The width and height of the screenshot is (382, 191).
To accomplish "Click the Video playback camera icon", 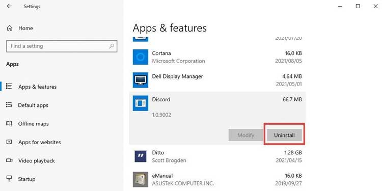I will [9, 160].
